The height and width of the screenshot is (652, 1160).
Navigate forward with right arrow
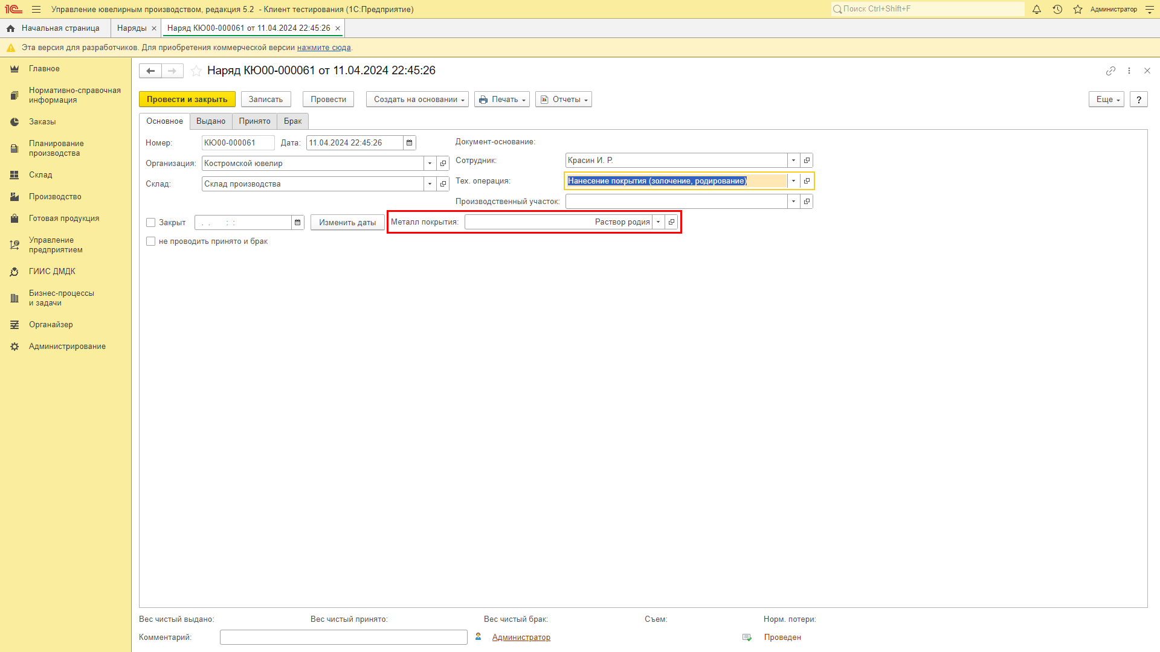point(172,71)
